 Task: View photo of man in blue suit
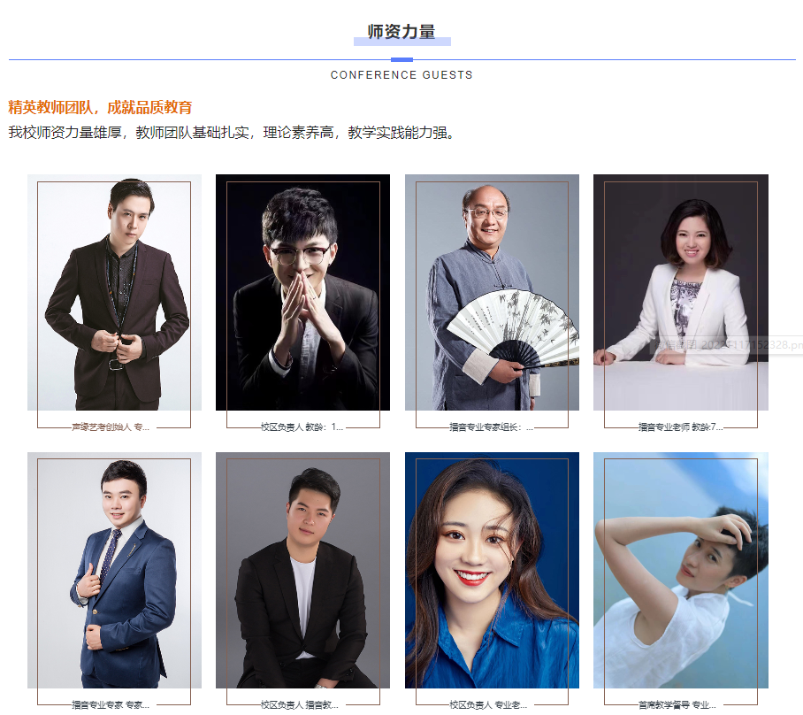(x=114, y=570)
